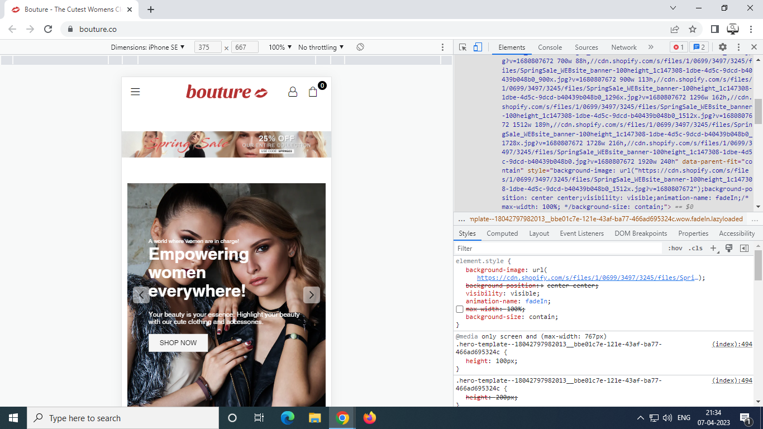Viewport: 763px width, 429px height.
Task: Click the address bar showing bouture.co
Action: point(363,29)
